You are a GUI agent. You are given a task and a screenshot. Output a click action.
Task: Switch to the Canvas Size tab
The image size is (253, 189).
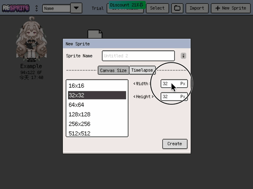pyautogui.click(x=113, y=70)
